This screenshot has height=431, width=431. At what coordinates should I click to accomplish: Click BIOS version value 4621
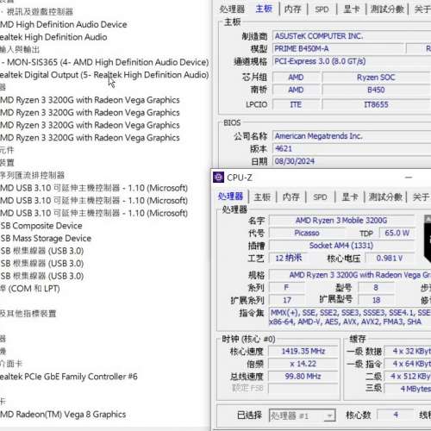(352, 148)
